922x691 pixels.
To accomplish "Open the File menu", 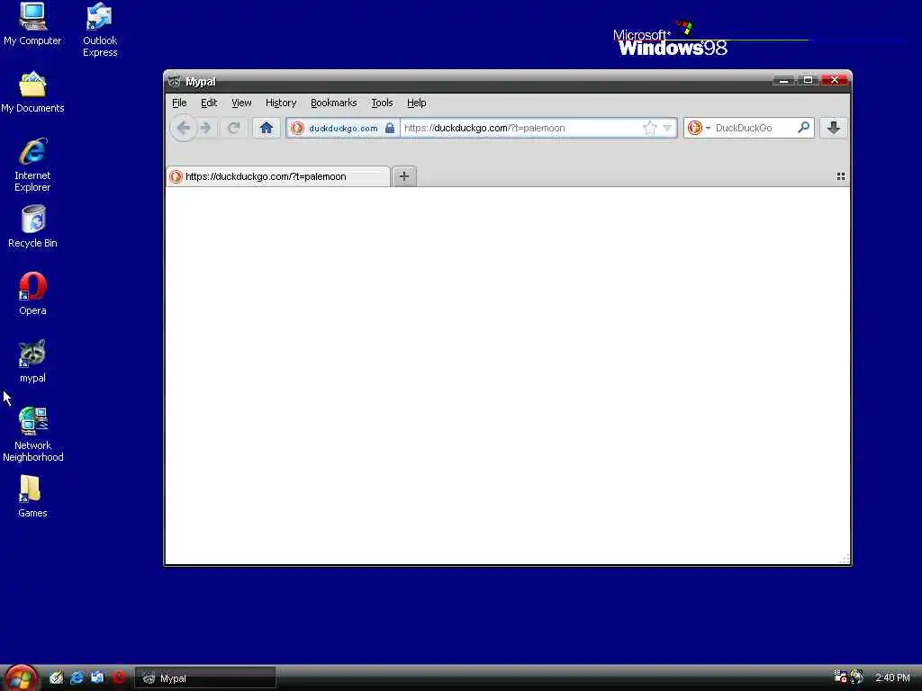I will pyautogui.click(x=179, y=103).
